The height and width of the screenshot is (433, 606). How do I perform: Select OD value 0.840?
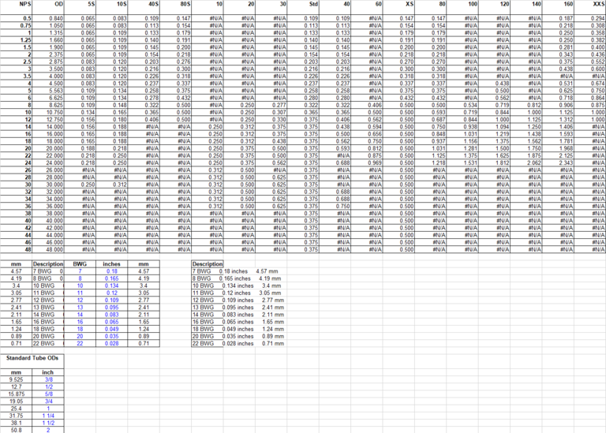tap(48, 18)
